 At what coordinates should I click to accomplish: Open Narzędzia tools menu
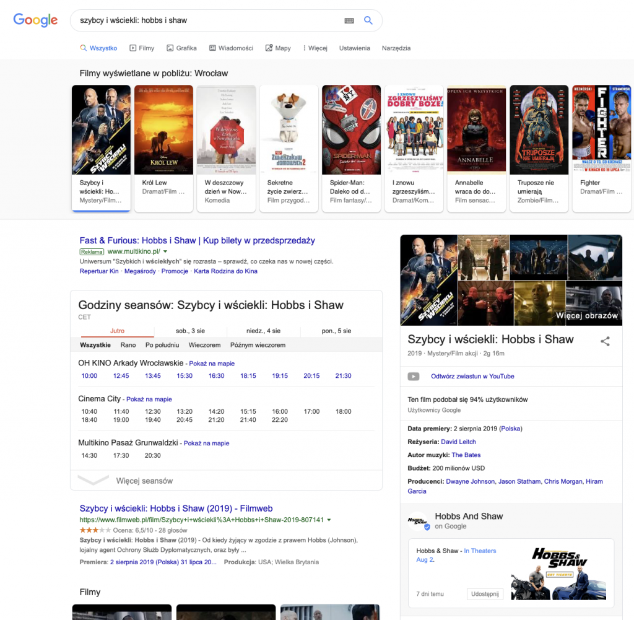pyautogui.click(x=396, y=48)
